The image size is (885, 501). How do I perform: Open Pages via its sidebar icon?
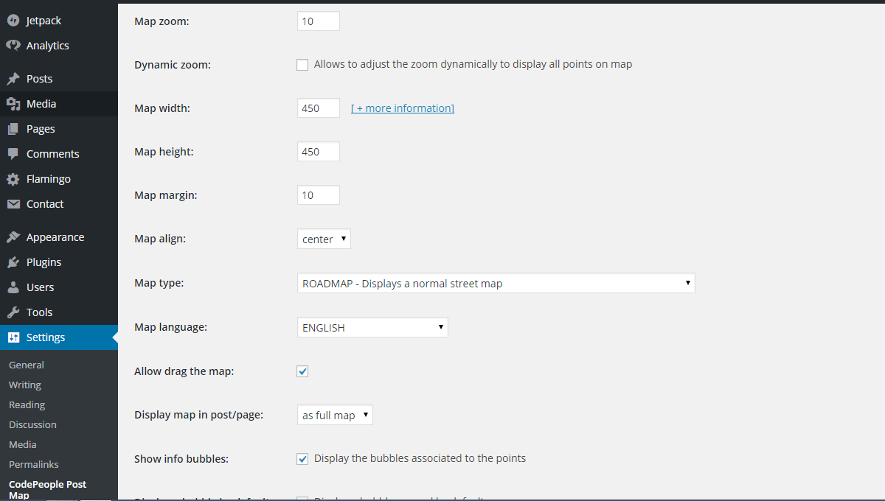tap(13, 128)
